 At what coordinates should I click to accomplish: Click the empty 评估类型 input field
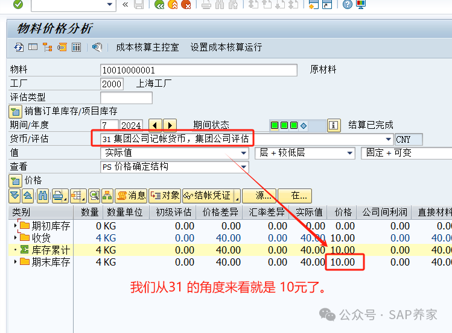tap(126, 98)
